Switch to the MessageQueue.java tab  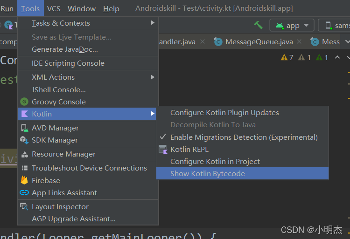click(259, 41)
